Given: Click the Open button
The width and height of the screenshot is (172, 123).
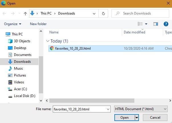Looking at the screenshot, I should coord(124,118).
